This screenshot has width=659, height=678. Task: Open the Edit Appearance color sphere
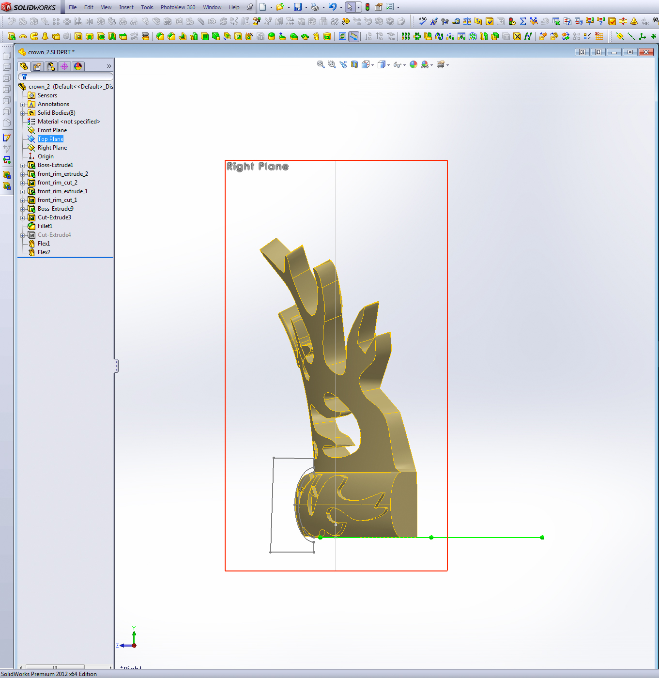pos(414,64)
